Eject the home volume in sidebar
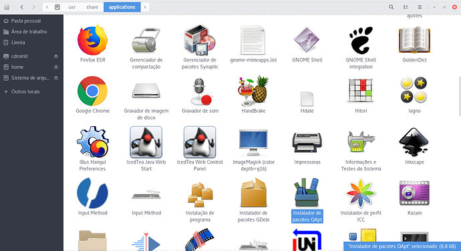 56,67
